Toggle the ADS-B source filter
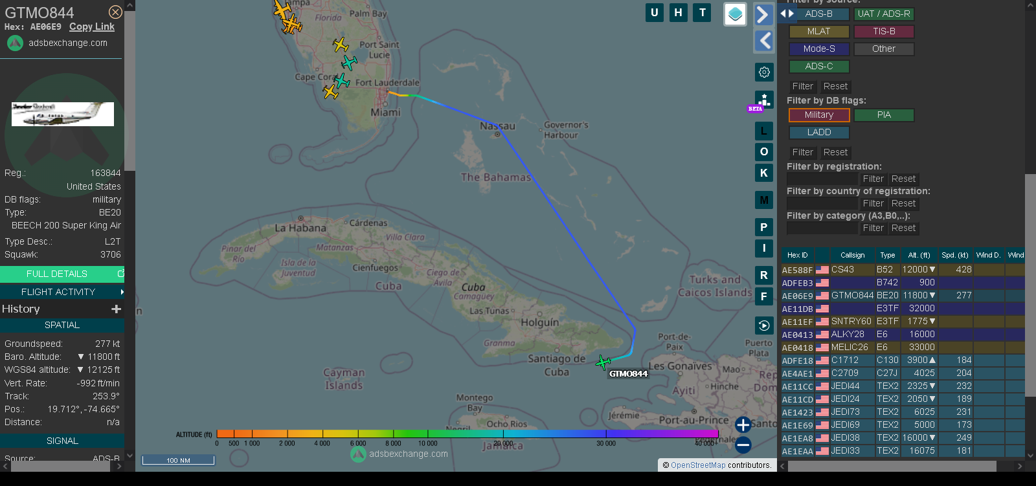The height and width of the screenshot is (486, 1036). tap(819, 14)
